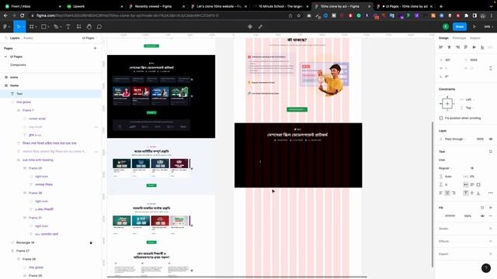The width and height of the screenshot is (497, 279).
Task: Select the Text tool in toolbar
Action: [x=68, y=27]
